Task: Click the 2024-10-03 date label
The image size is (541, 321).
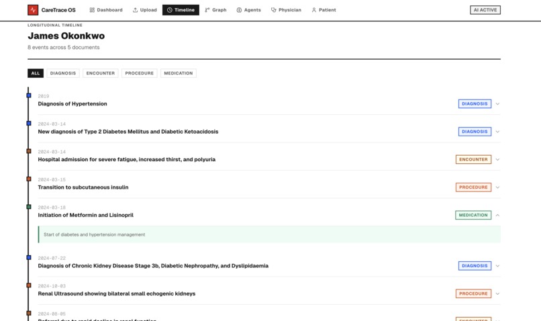Action: [52, 286]
